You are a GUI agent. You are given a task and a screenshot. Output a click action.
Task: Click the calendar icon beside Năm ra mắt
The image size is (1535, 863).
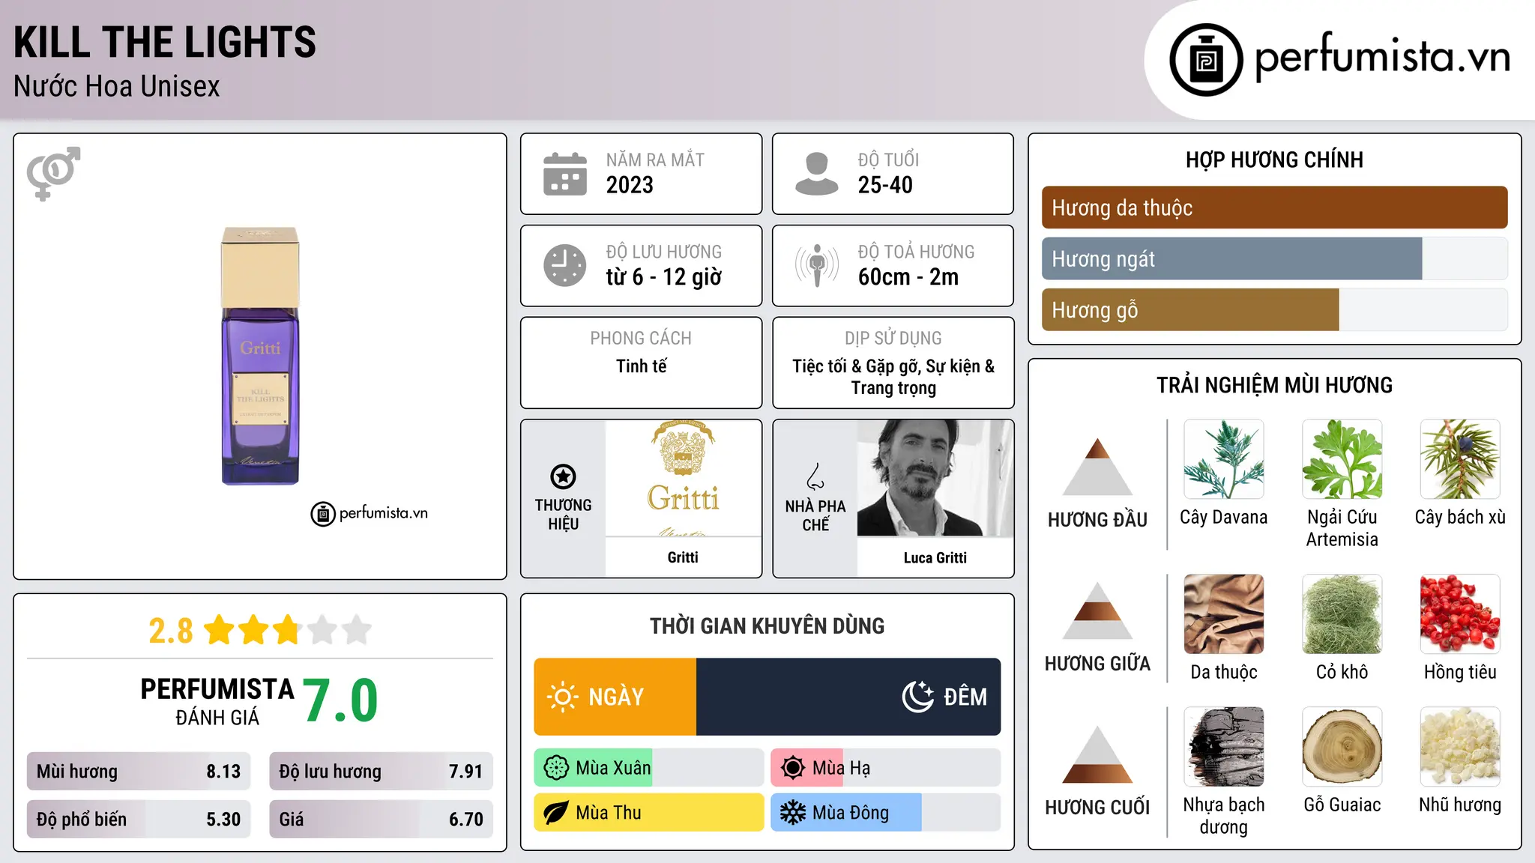(x=565, y=174)
